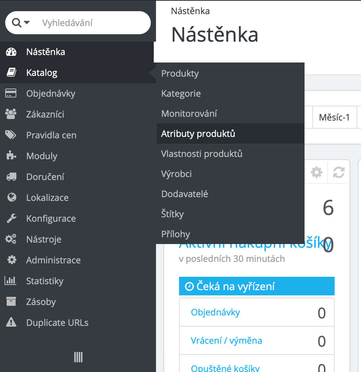
Task: Click the Moduly puzzle piece icon
Action: pyautogui.click(x=11, y=156)
